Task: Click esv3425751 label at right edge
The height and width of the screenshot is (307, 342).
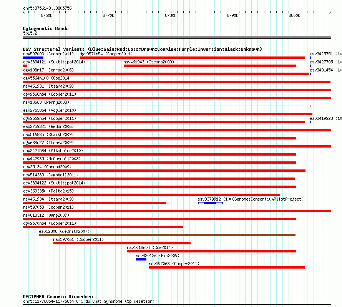Action: (x=326, y=54)
